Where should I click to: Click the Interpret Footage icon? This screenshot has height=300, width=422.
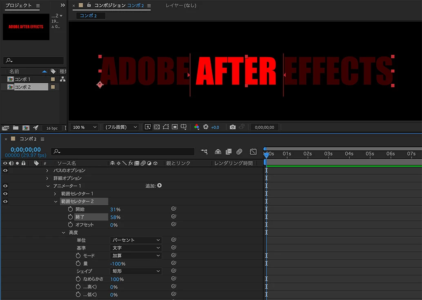pos(5,128)
